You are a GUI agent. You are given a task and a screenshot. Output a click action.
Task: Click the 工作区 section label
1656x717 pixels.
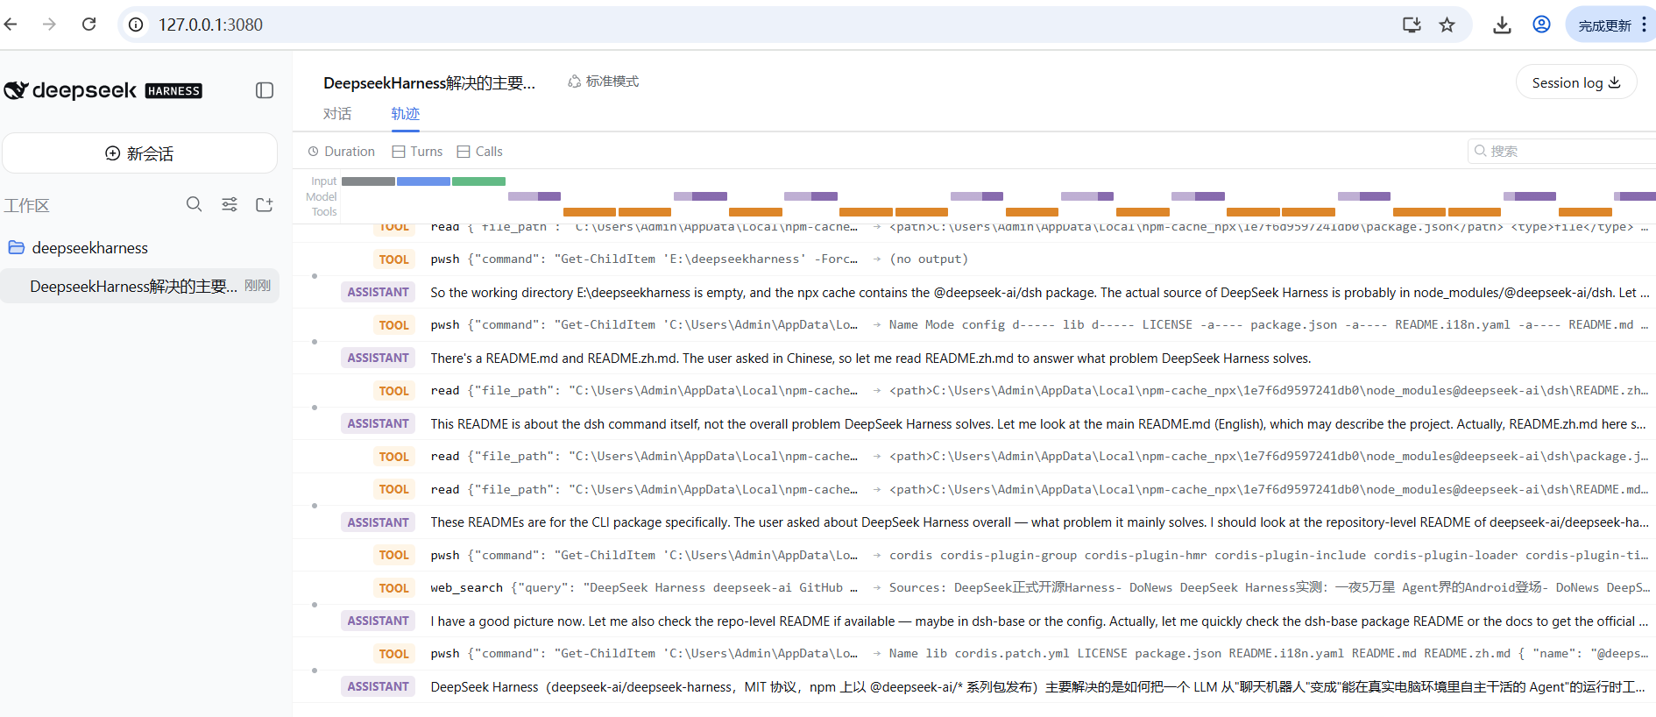click(26, 205)
